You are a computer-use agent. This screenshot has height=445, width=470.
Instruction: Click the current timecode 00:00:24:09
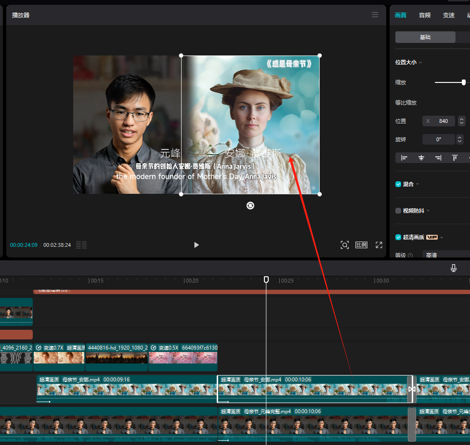click(x=24, y=245)
